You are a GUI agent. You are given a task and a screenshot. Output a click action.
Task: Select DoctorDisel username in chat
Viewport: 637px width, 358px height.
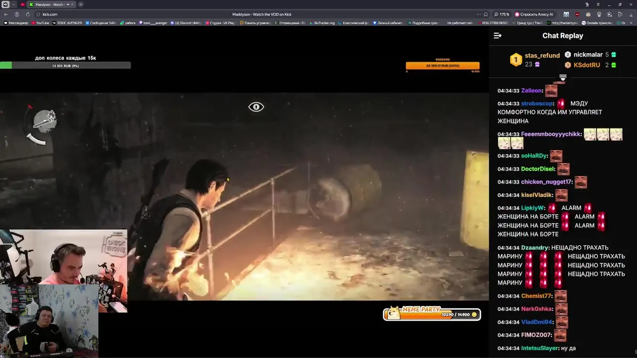coord(537,169)
